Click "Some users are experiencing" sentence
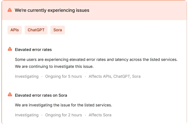The height and width of the screenshot is (124, 188). coord(96,59)
